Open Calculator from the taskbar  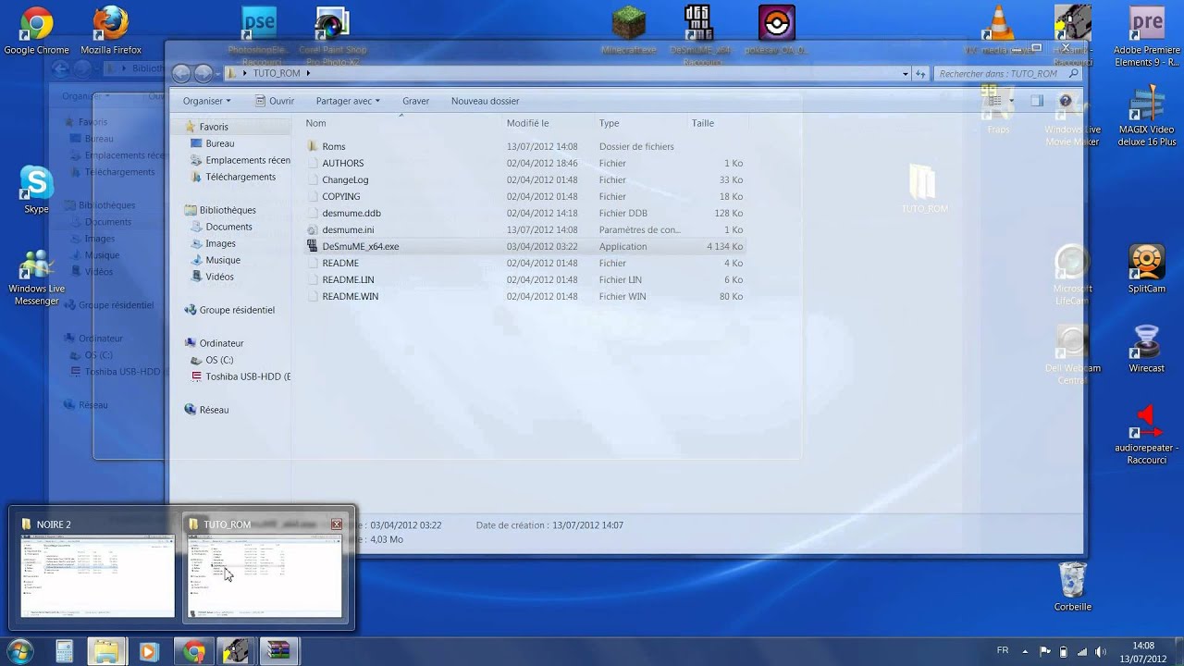click(x=64, y=651)
